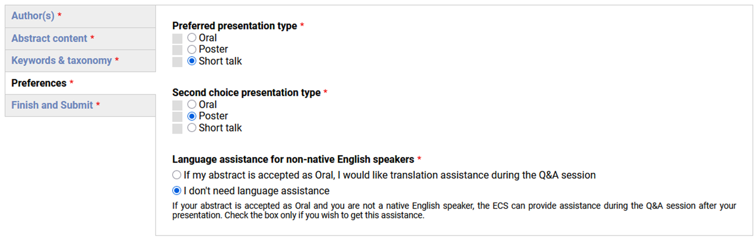Image resolution: width=756 pixels, height=239 pixels.
Task: Set second choice presentation to Short talk
Action: (x=192, y=128)
